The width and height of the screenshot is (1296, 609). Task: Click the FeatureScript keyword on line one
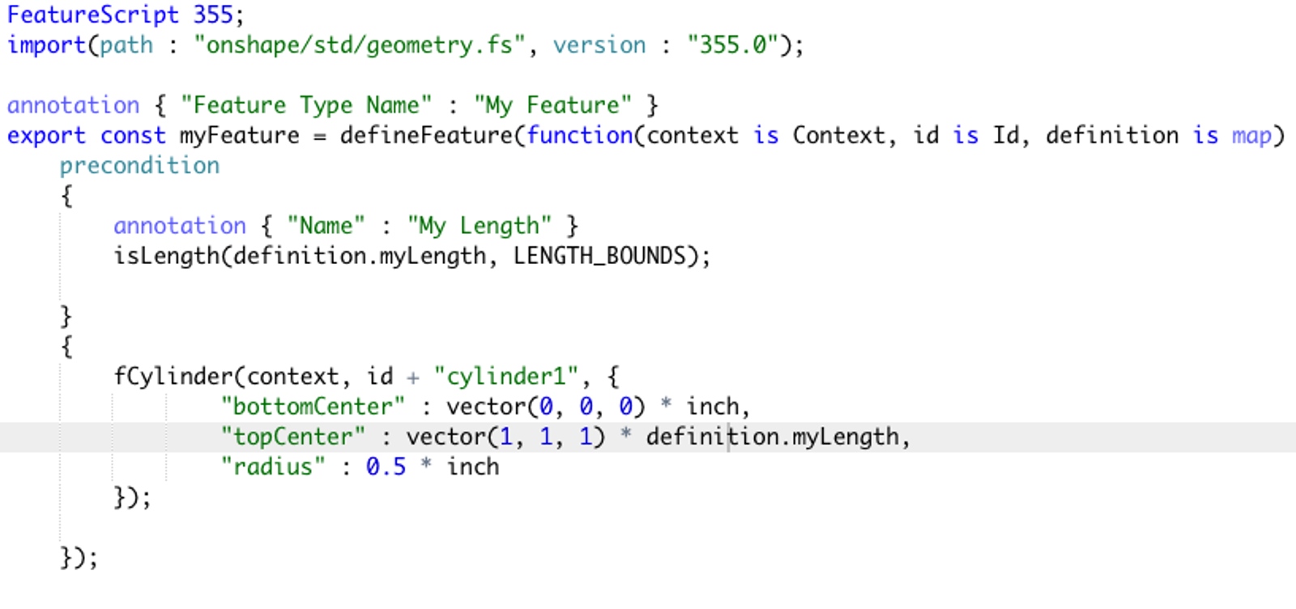92,15
